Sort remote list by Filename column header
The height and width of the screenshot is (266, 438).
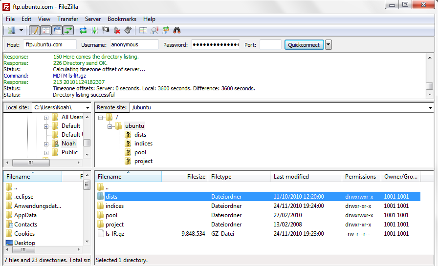129,177
